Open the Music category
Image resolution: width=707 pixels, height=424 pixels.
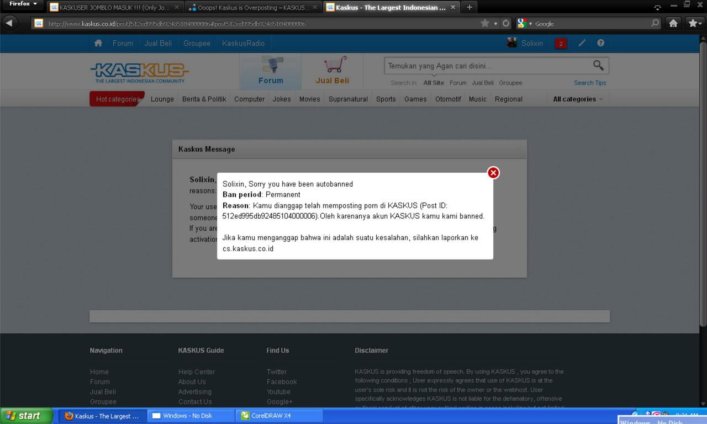coord(477,99)
